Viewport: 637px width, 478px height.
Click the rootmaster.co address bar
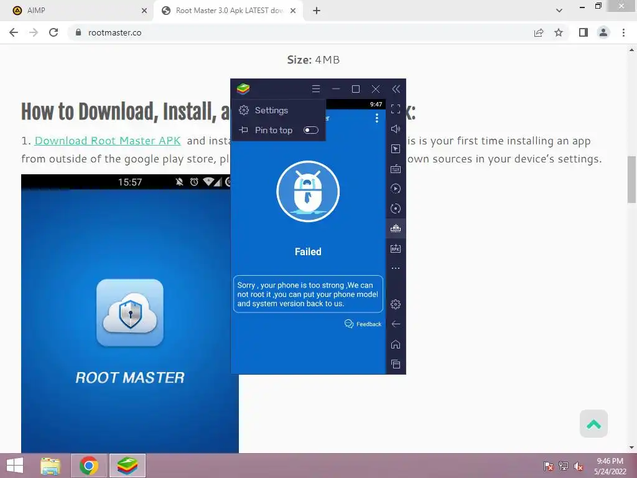pos(300,32)
